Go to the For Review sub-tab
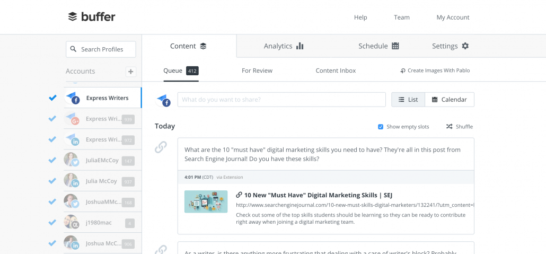 click(257, 71)
